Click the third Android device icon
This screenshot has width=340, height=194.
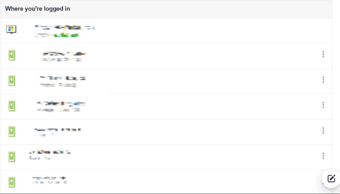(12, 106)
